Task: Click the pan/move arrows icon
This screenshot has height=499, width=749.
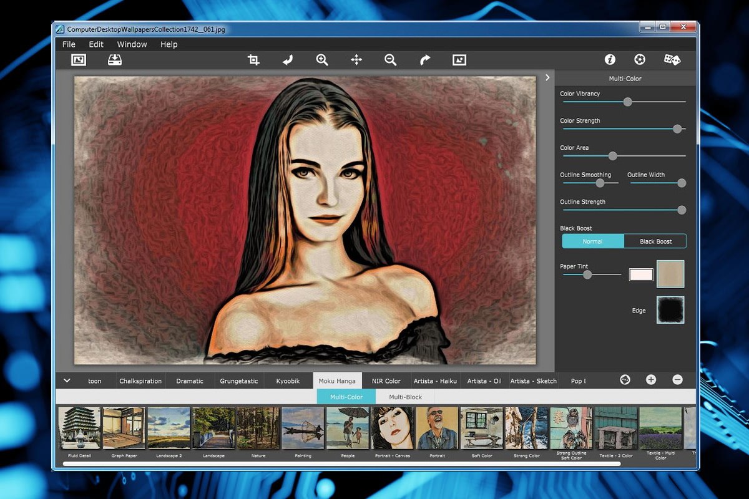Action: pos(356,60)
